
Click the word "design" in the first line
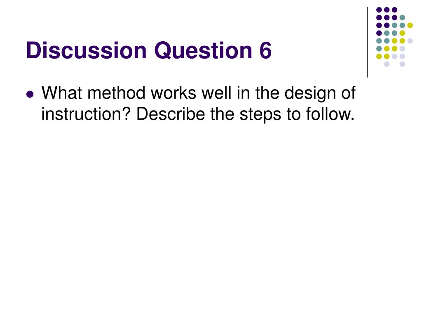pyautogui.click(x=310, y=93)
